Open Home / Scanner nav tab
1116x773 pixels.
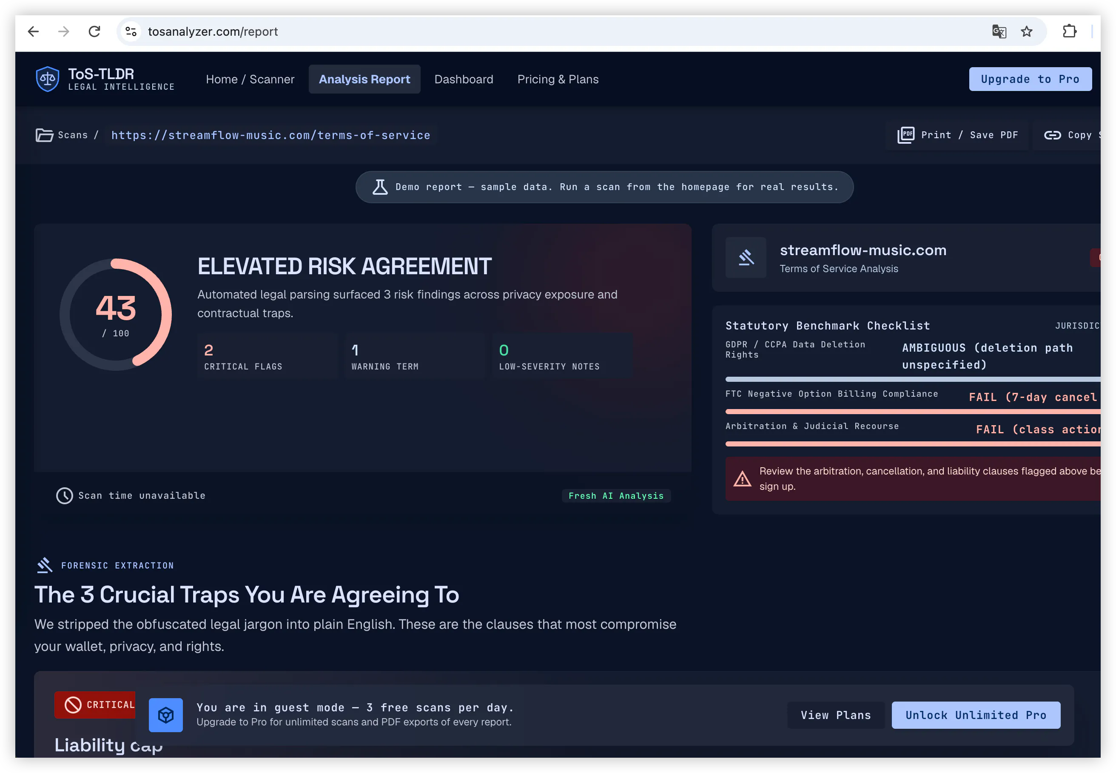pyautogui.click(x=250, y=79)
